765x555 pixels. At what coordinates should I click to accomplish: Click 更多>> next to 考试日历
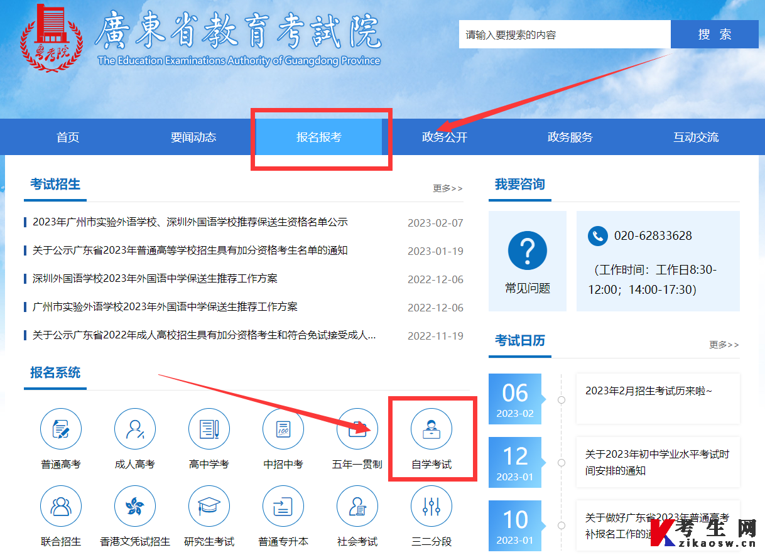(724, 345)
